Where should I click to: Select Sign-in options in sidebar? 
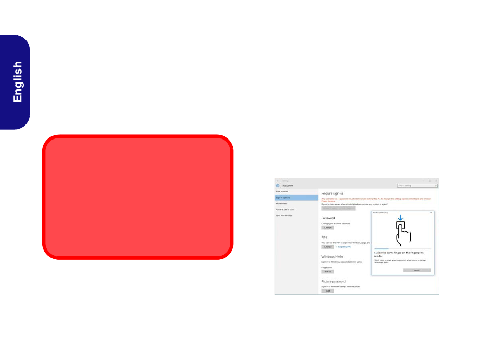click(283, 198)
